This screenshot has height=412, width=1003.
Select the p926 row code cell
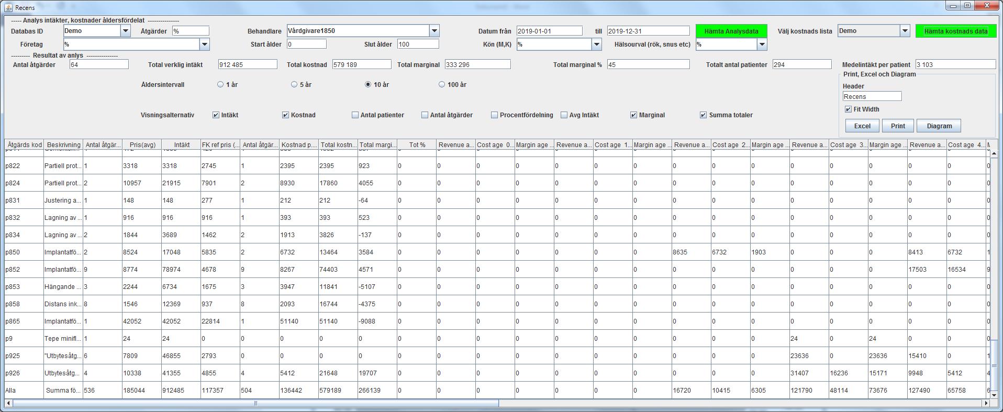click(x=24, y=373)
